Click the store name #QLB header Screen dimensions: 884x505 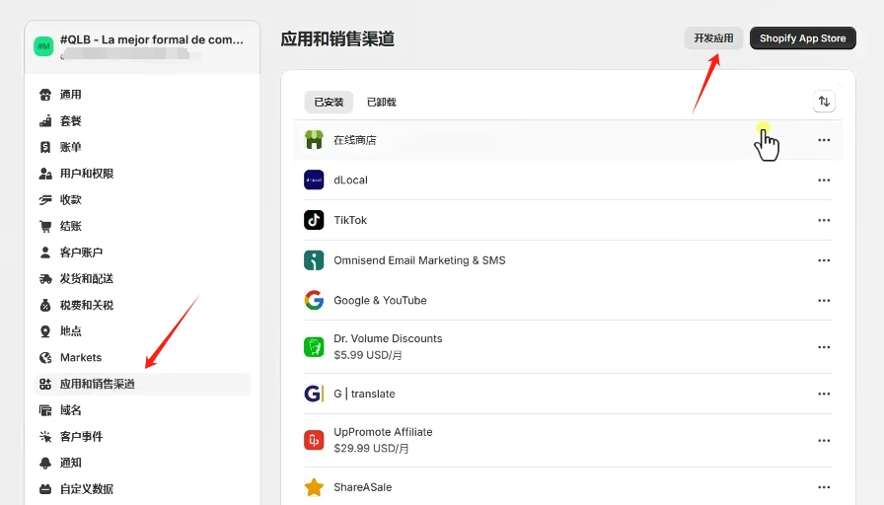(152, 39)
